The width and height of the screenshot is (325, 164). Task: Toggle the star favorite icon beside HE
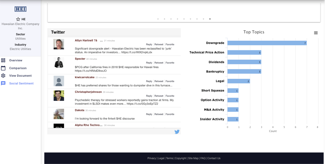coord(18,19)
